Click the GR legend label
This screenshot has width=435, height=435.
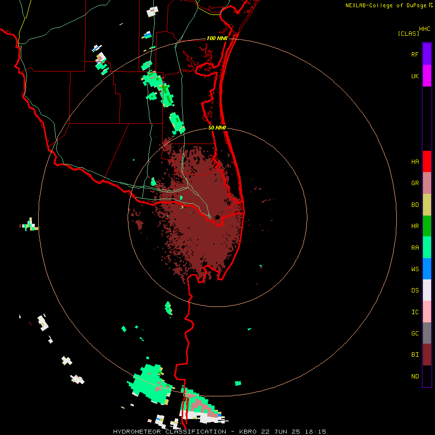[x=415, y=183]
